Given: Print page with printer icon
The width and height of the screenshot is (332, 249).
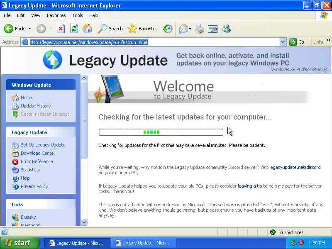Looking at the screenshot, I should point(200,29).
